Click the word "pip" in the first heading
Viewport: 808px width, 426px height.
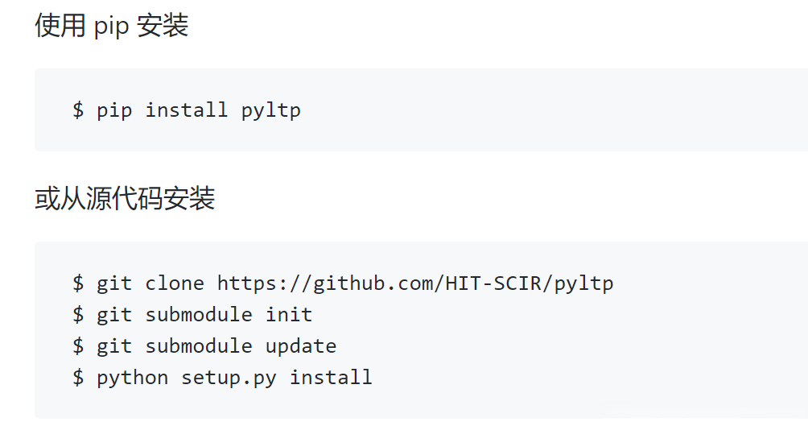111,26
